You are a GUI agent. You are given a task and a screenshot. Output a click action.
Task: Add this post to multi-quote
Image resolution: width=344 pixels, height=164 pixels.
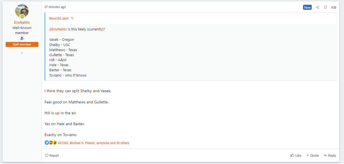click(313, 155)
